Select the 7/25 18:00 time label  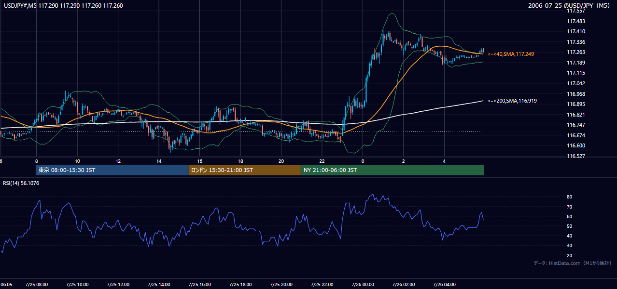click(x=240, y=285)
